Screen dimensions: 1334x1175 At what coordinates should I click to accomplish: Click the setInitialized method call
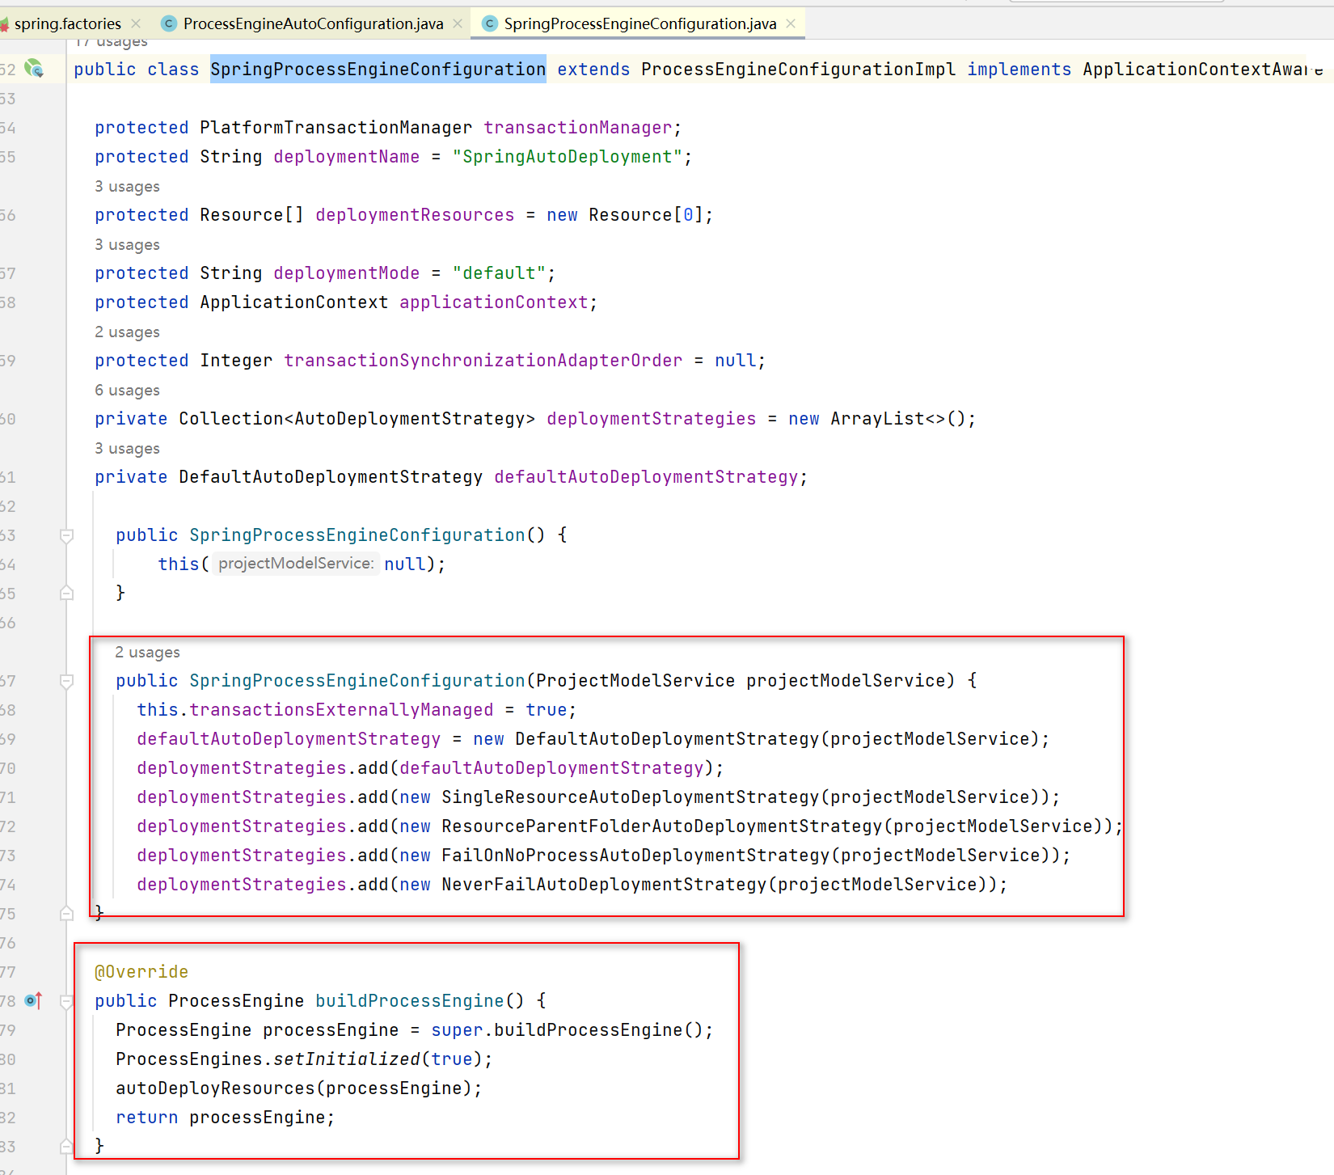347,1059
